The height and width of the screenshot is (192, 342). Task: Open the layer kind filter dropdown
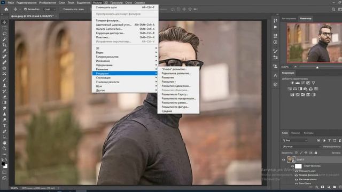(295, 140)
